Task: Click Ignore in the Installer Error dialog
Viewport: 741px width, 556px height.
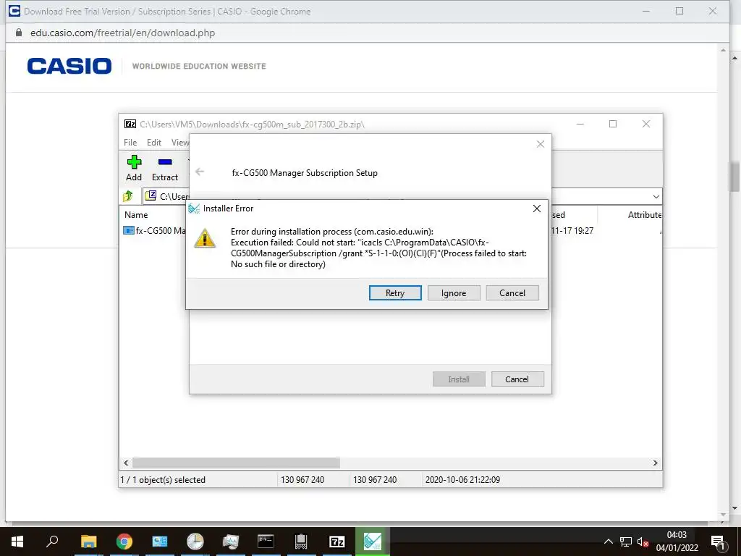Action: [x=454, y=292]
